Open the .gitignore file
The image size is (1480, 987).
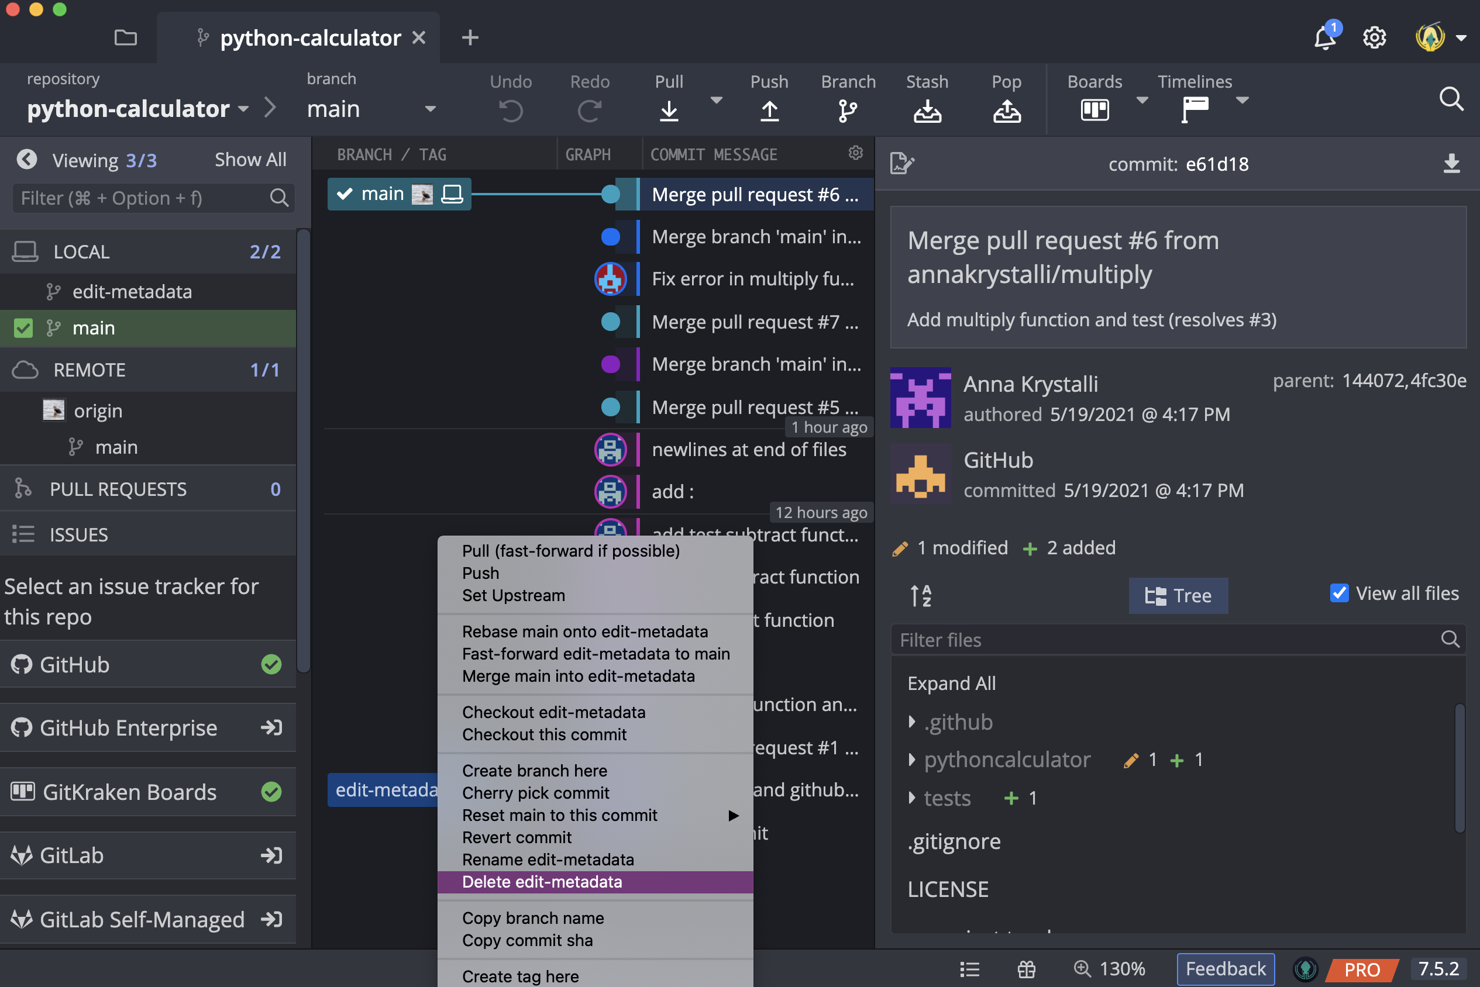tap(954, 841)
